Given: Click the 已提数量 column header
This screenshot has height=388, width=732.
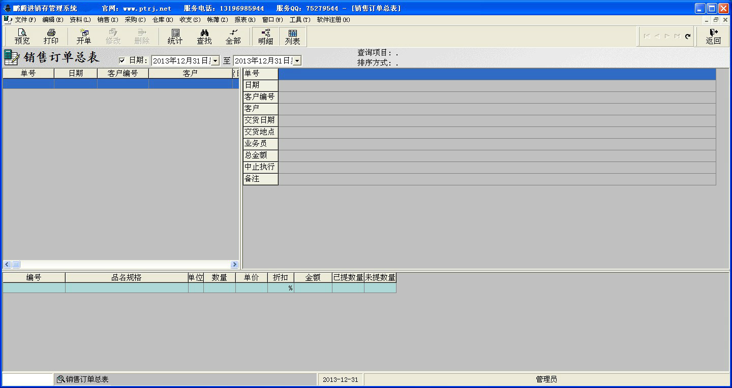Looking at the screenshot, I should [348, 277].
